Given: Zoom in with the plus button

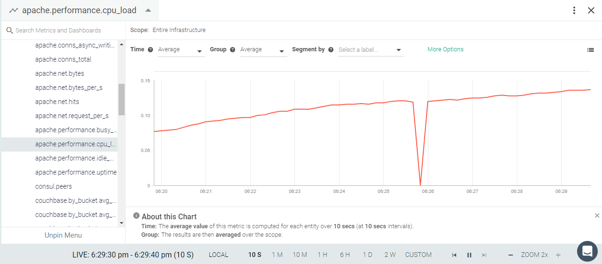Looking at the screenshot, I should (558, 255).
